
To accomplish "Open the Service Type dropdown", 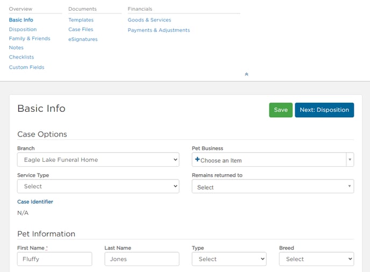I will click(98, 187).
